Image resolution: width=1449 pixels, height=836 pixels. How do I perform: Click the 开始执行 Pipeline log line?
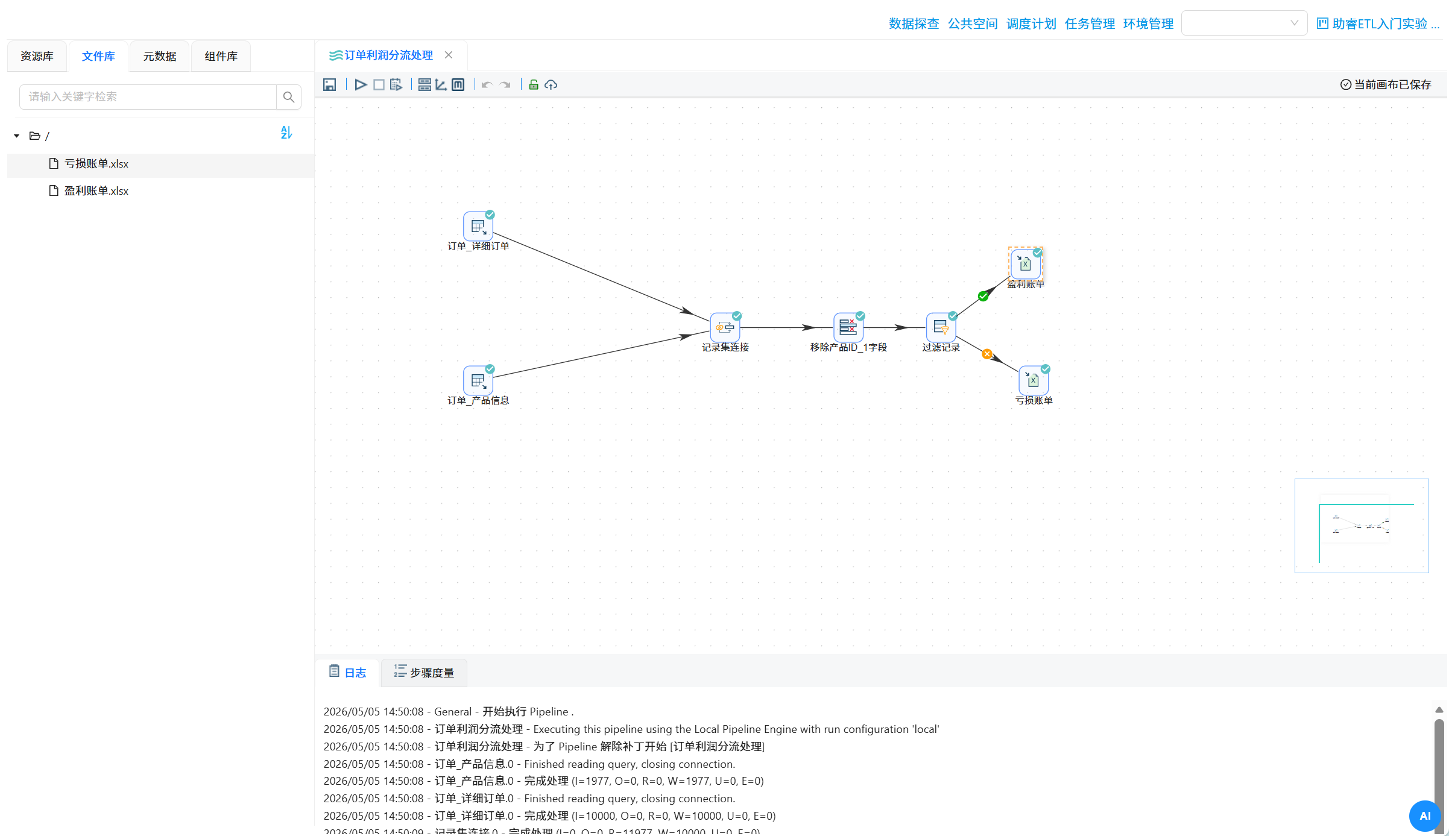449,712
